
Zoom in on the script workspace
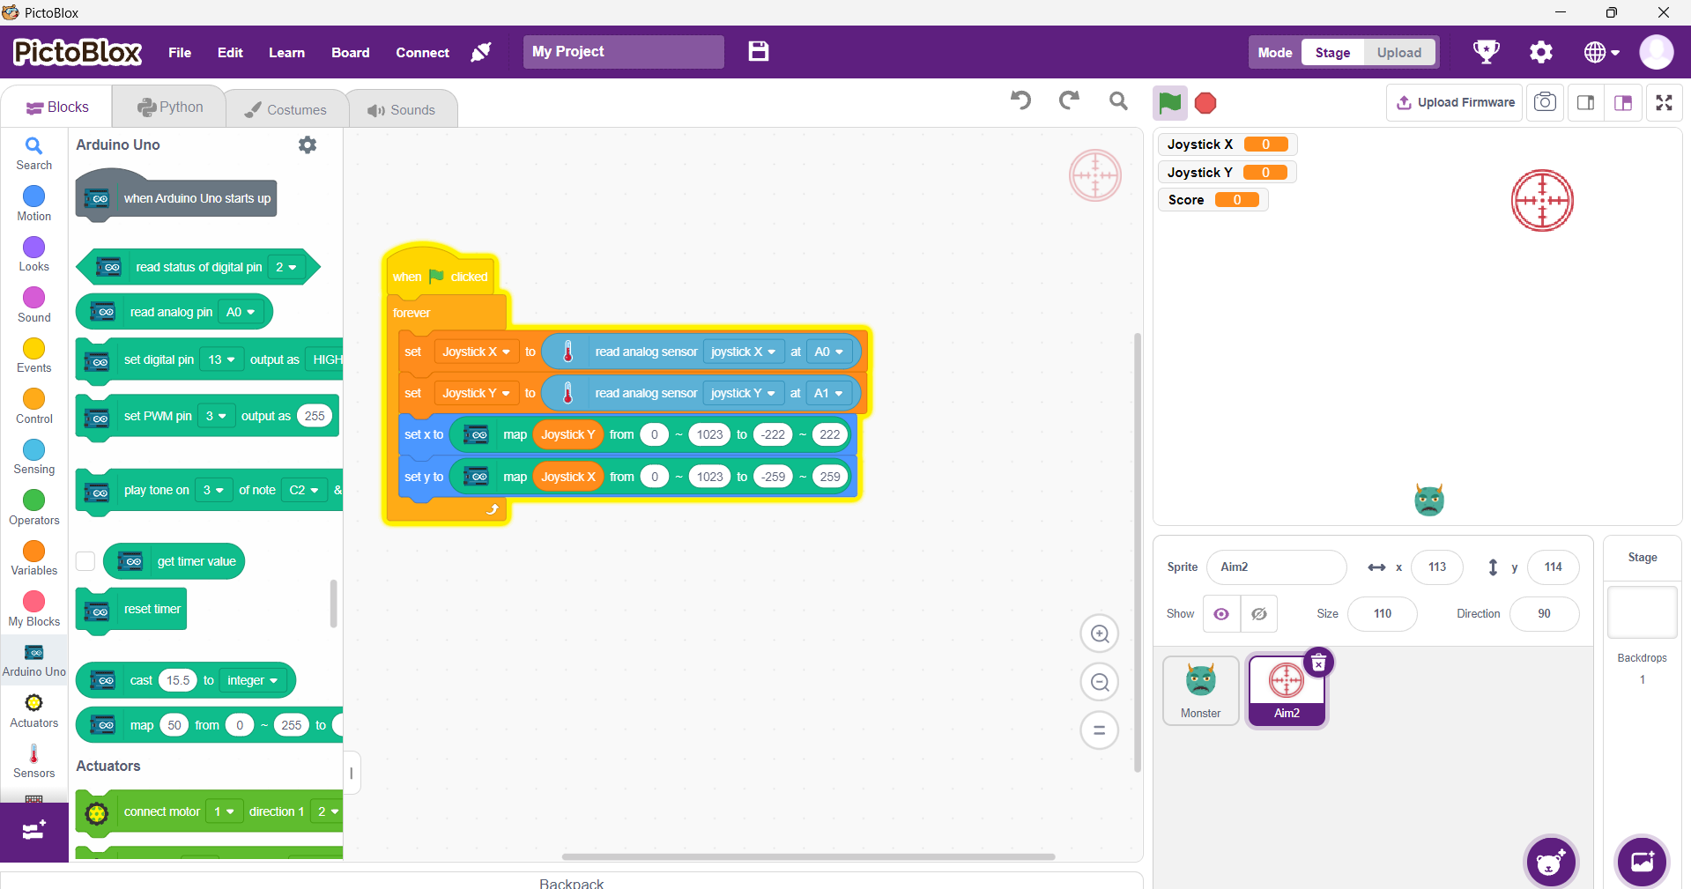pyautogui.click(x=1100, y=633)
